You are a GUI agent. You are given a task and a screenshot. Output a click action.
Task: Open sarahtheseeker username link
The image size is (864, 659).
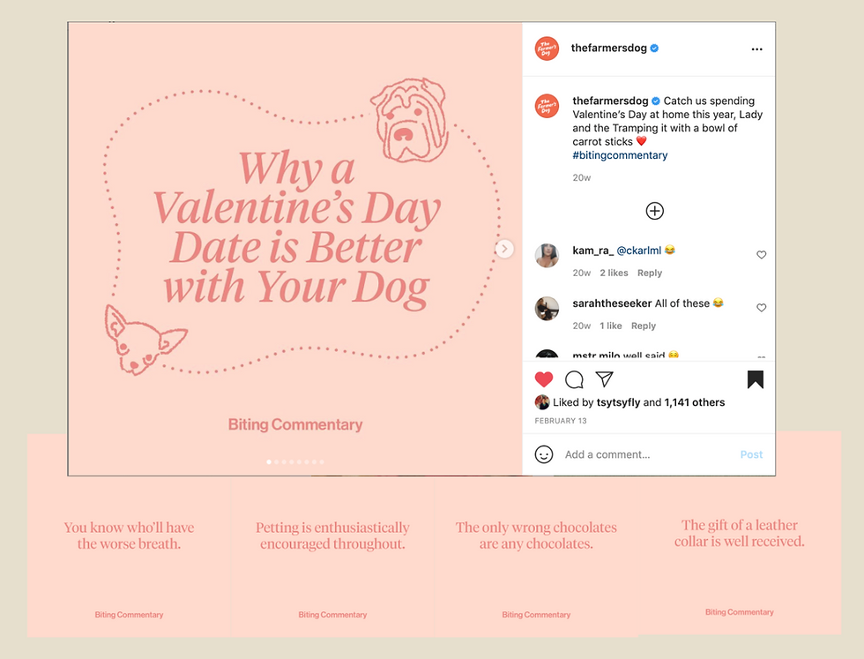click(x=612, y=303)
